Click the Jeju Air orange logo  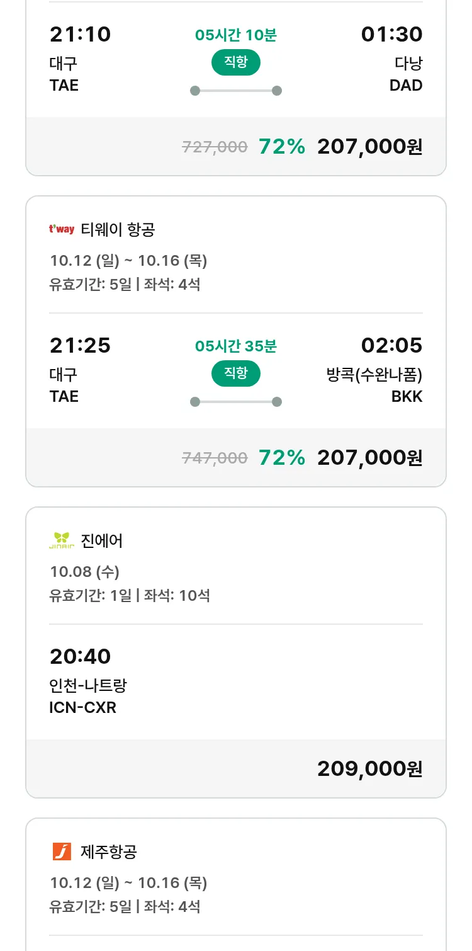(62, 851)
